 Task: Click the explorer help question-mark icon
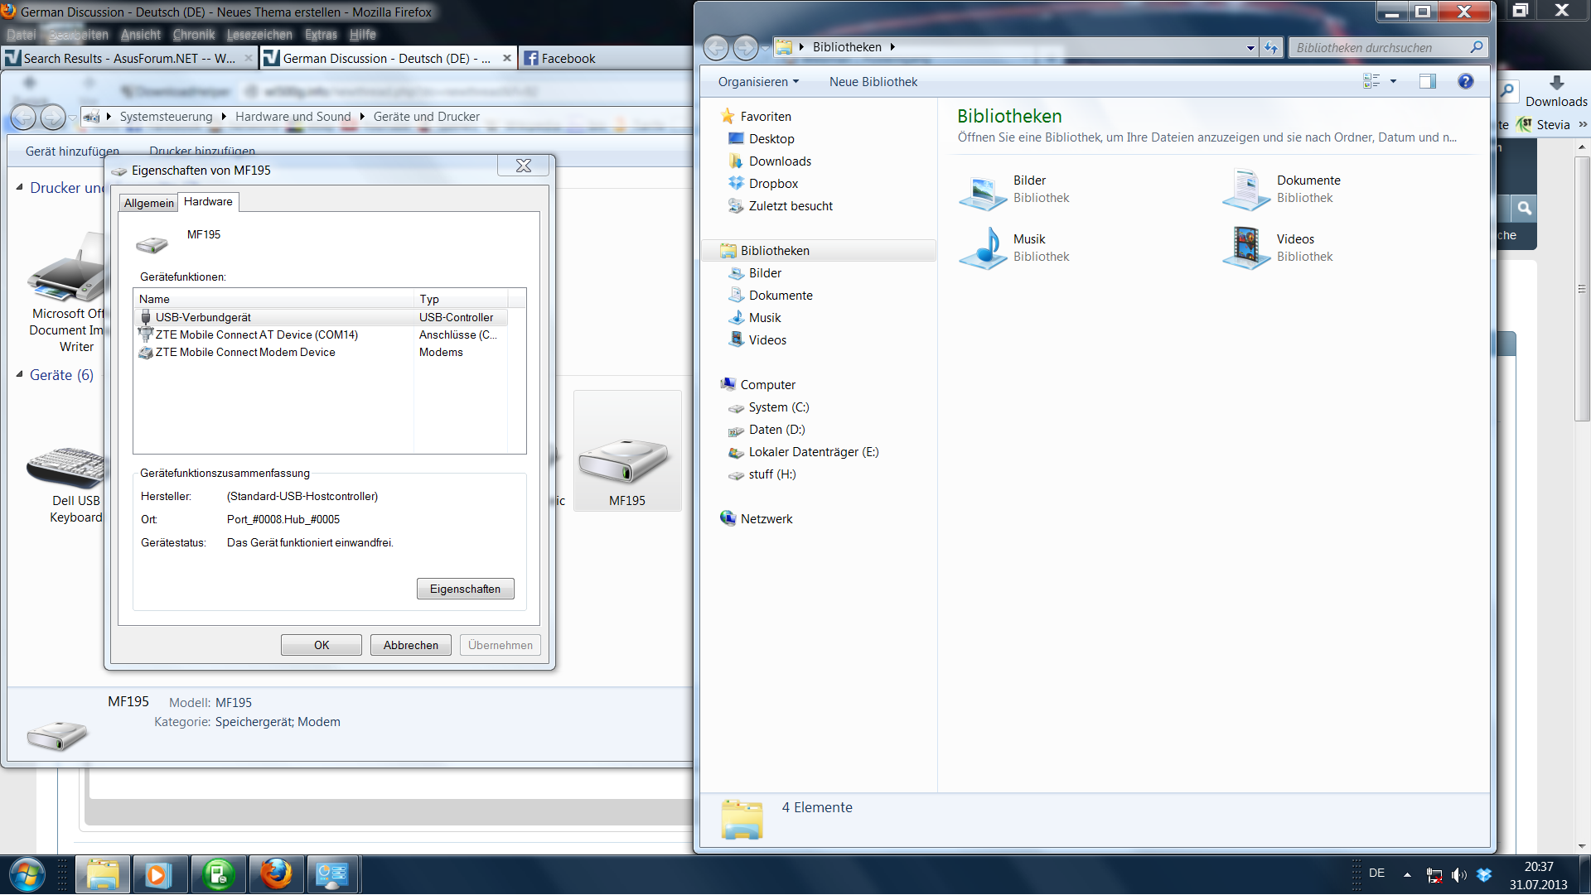[1465, 81]
